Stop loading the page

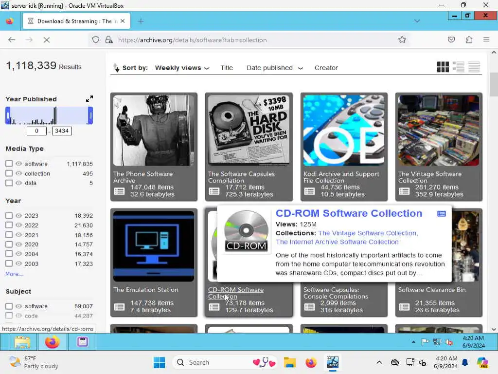(47, 40)
